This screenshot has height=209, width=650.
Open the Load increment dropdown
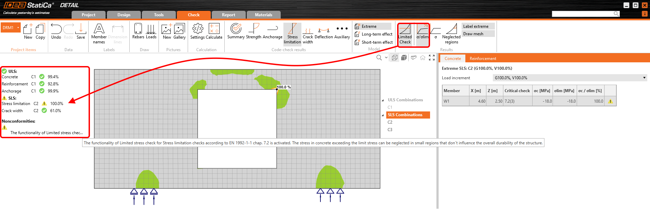click(x=644, y=78)
